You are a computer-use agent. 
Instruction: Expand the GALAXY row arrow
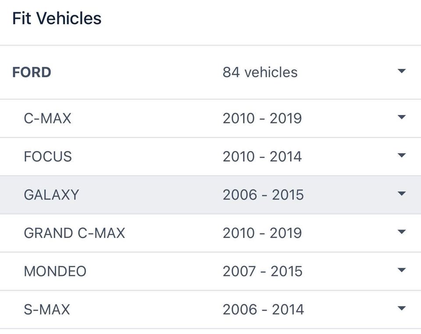(x=401, y=194)
